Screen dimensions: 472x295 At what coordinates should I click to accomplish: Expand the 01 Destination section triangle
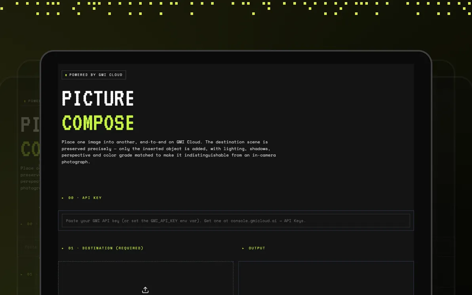63,248
